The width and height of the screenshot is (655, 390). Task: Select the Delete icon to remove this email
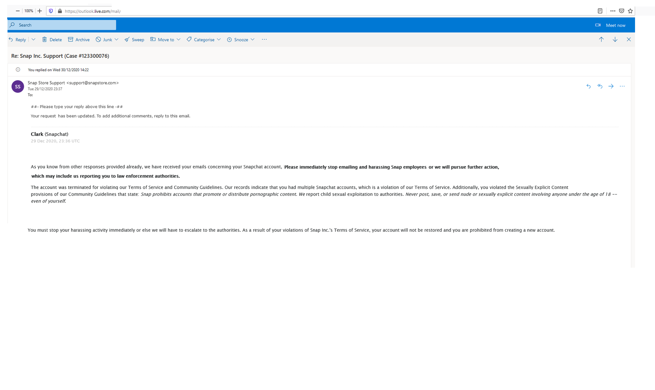pyautogui.click(x=52, y=39)
